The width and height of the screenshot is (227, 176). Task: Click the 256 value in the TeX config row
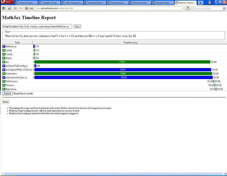[38, 66]
